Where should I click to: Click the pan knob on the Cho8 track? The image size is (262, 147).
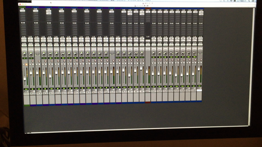[194, 53]
